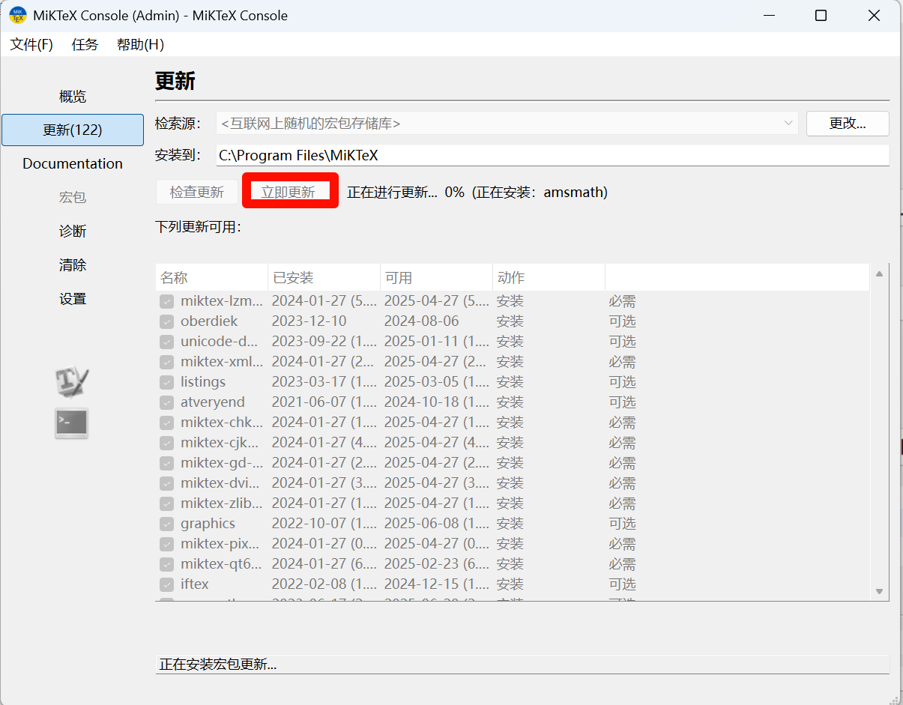The height and width of the screenshot is (705, 903).
Task: Toggle the miktex-lzm... package checkbox
Action: pyautogui.click(x=166, y=301)
